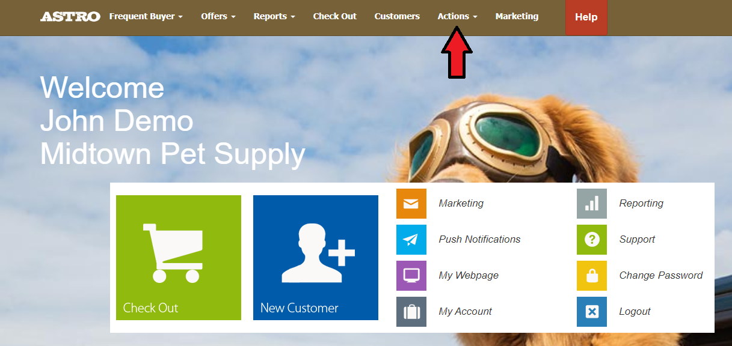Click the gray Reporting bar chart icon
This screenshot has width=732, height=346.
tap(592, 204)
